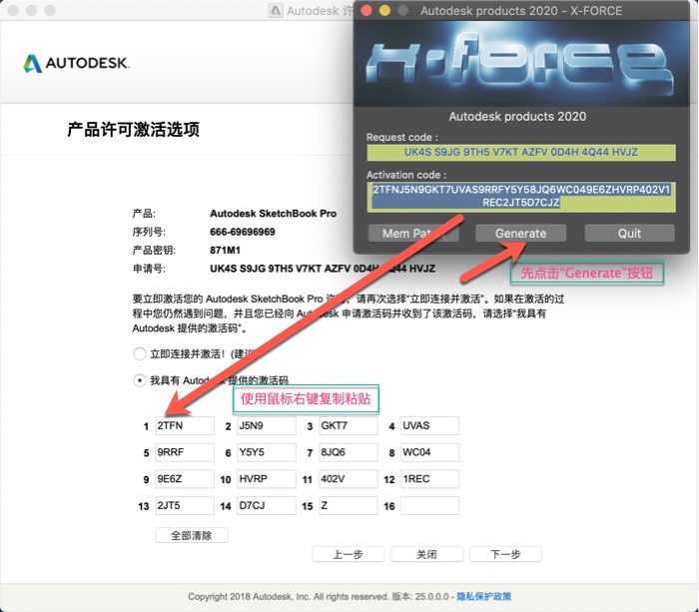The width and height of the screenshot is (699, 612).
Task: Click the Quit button in X-FORCE
Action: click(x=629, y=234)
